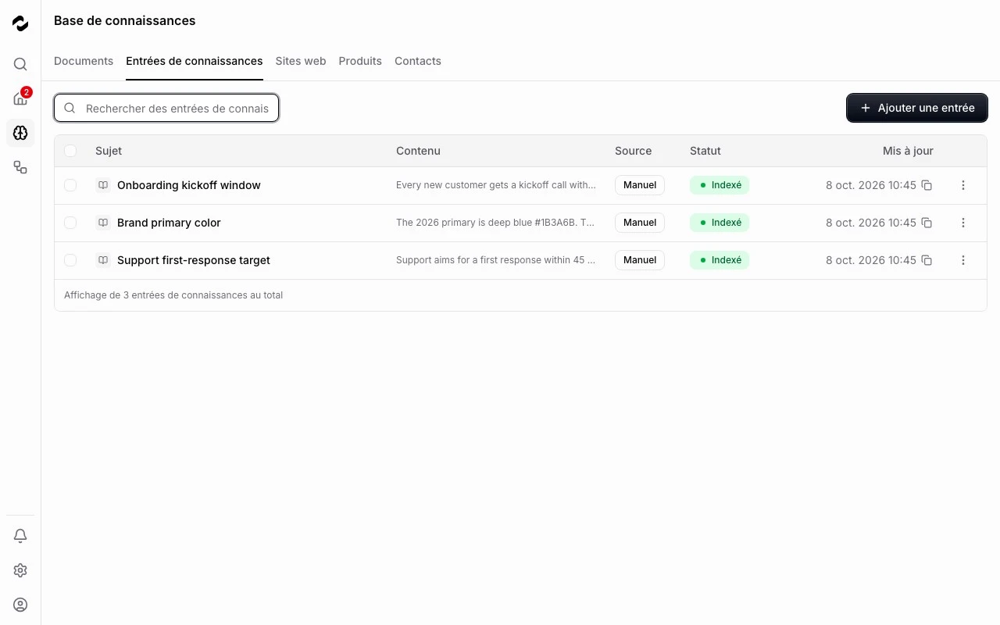This screenshot has width=1000, height=625.
Task: Open the Produits tab
Action: coord(360,61)
